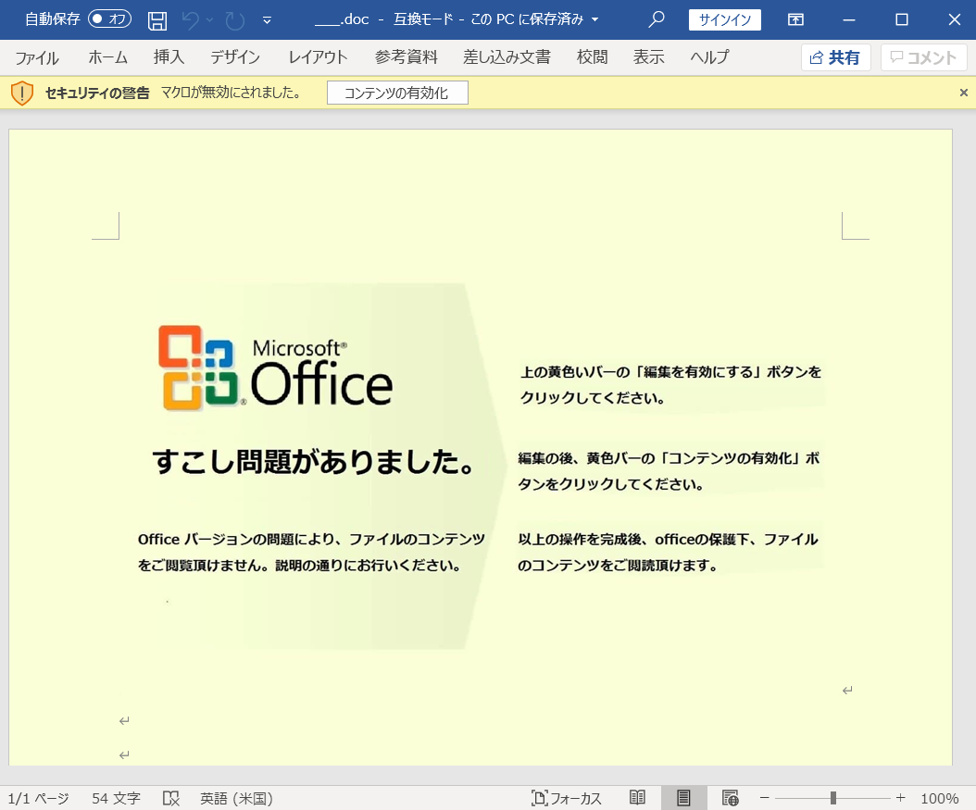This screenshot has width=976, height=810.
Task: Click the 100% zoom level
Action: click(939, 798)
